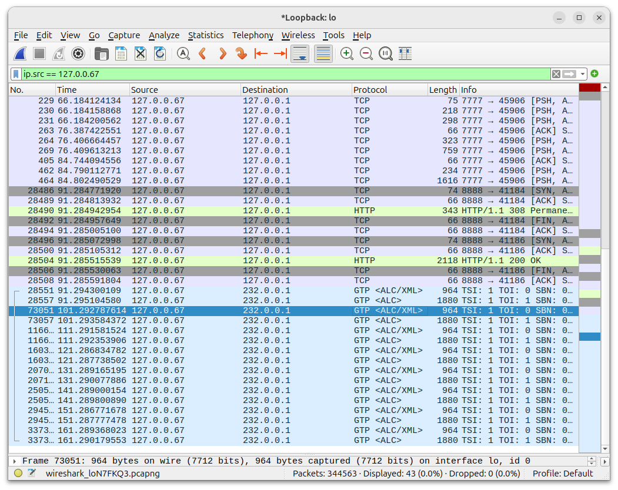This screenshot has width=618, height=490.
Task: Go to a specific packet
Action: pyautogui.click(x=241, y=53)
